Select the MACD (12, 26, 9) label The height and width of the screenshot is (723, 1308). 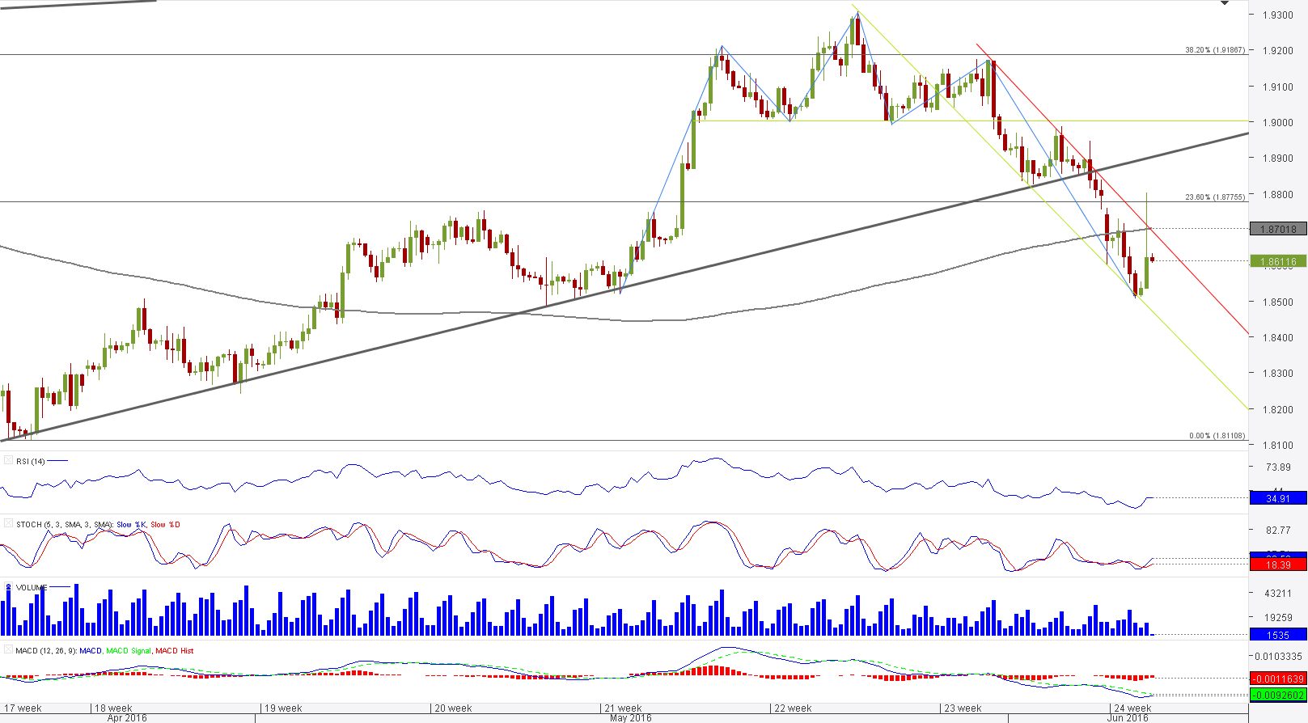pos(46,650)
